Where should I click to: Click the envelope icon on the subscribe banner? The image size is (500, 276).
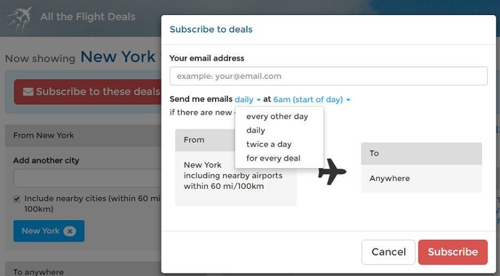(x=28, y=91)
